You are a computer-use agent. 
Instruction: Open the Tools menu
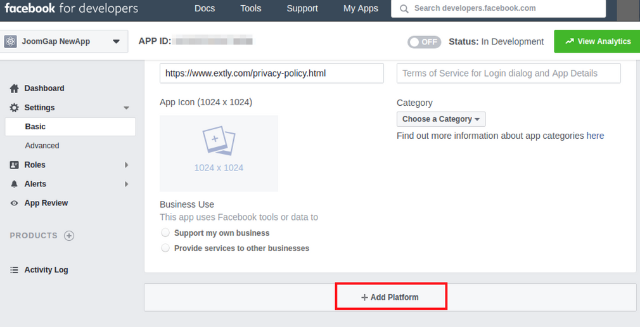tap(250, 9)
